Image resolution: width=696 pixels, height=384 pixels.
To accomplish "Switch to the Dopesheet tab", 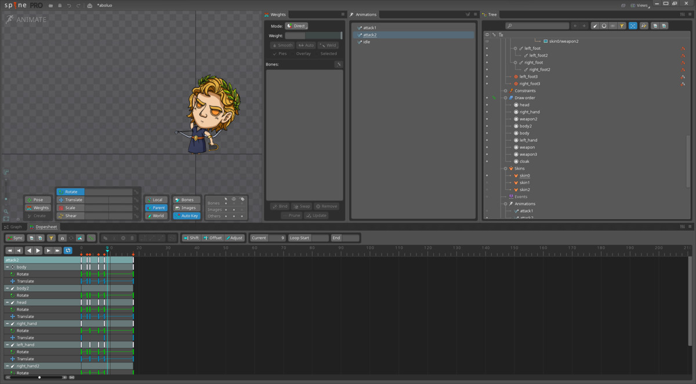I will [x=43, y=227].
